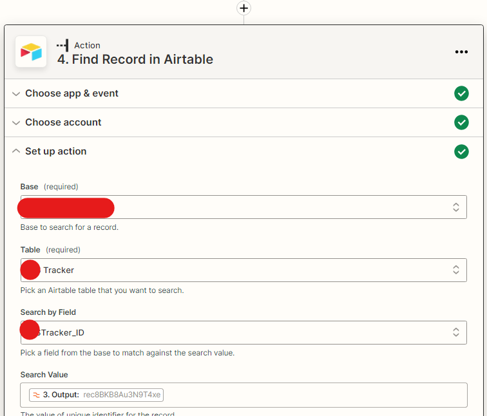This screenshot has width=487, height=416.
Task: Click green checkmark beside Set up action
Action: pos(461,151)
